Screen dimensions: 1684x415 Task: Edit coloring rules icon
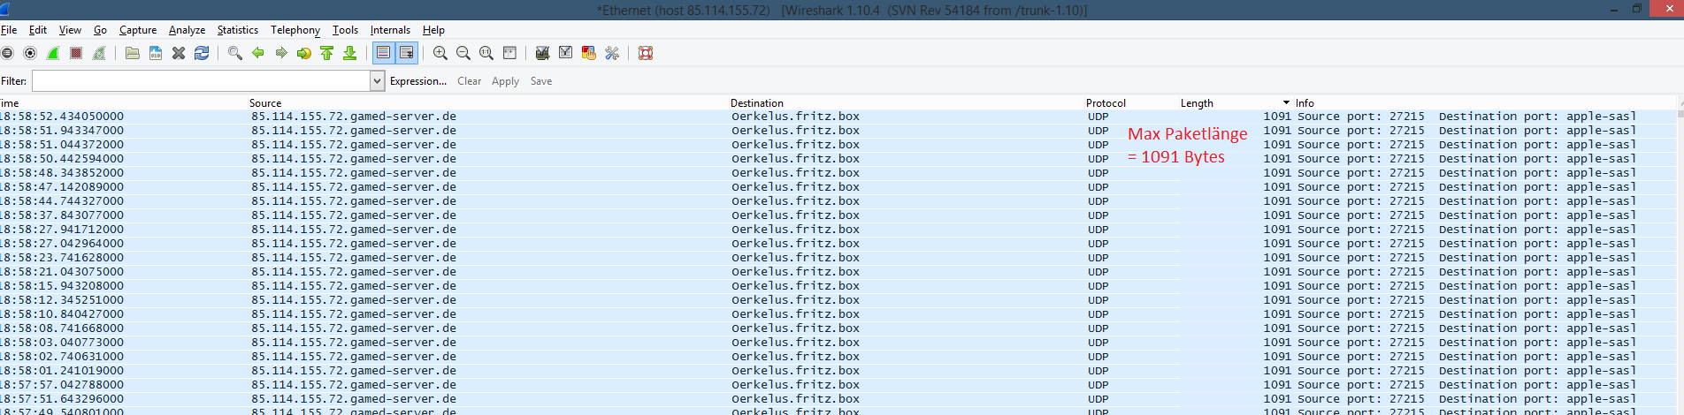coord(588,53)
